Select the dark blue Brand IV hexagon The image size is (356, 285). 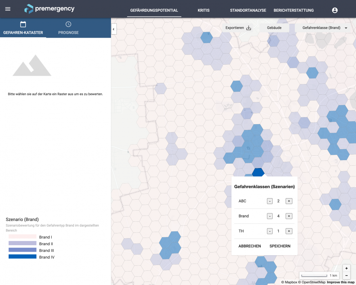point(258,172)
